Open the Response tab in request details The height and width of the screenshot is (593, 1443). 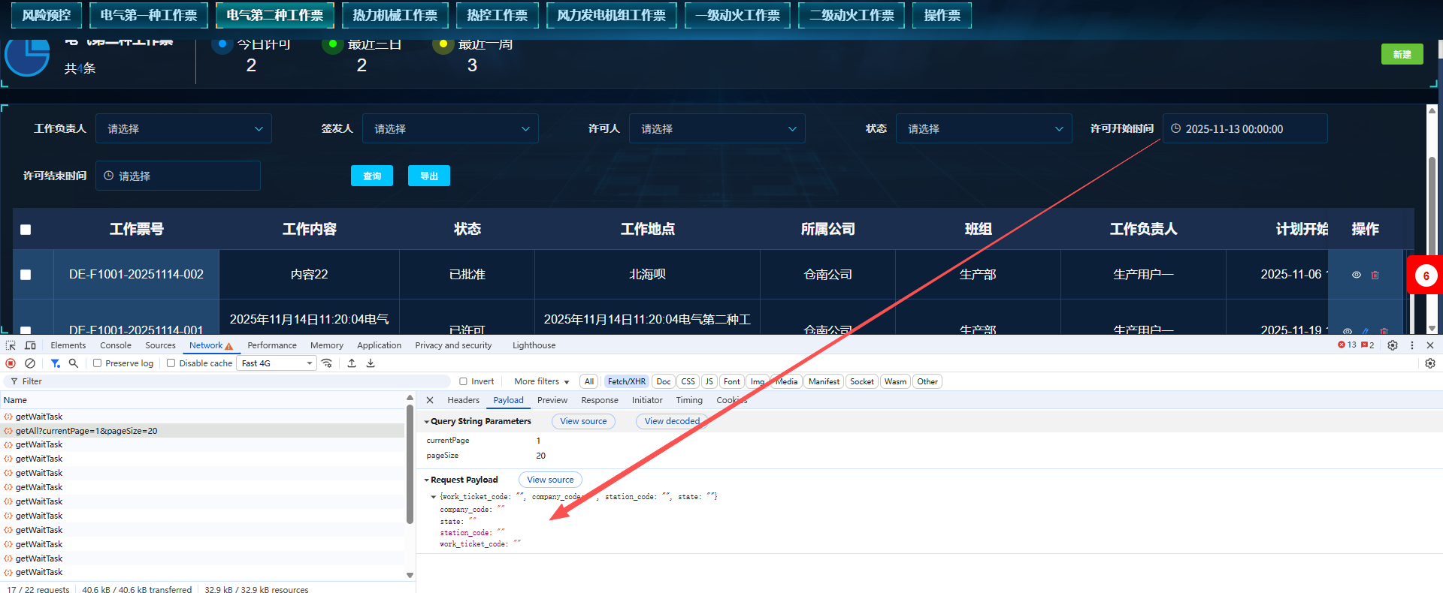[x=599, y=400]
